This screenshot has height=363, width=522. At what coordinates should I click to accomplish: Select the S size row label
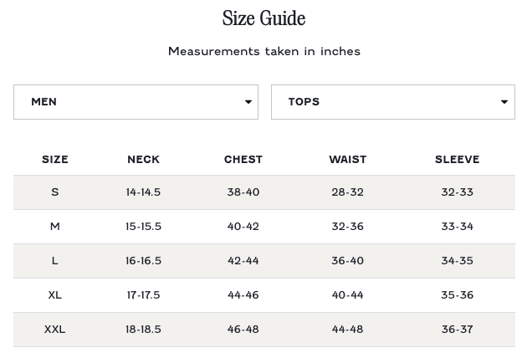click(x=55, y=192)
